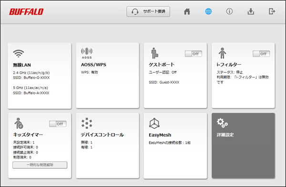The height and width of the screenshot is (187, 286).
Task: Toggle the i-フィルター Off switch
Action: pos(261,54)
